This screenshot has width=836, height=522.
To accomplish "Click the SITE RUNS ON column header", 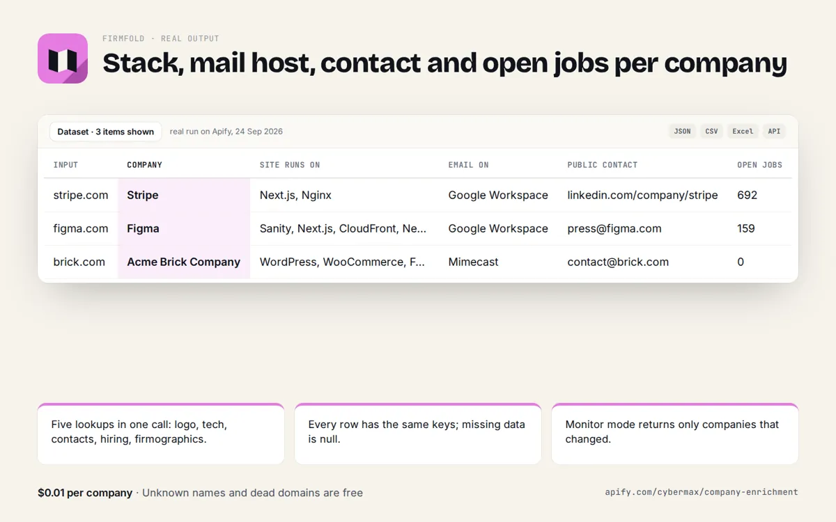I will 290,165.
